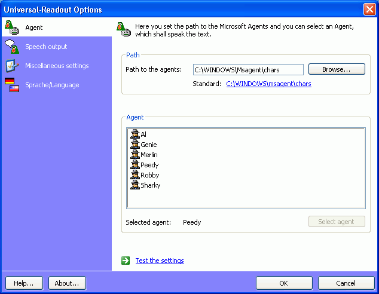Click the agent icon next to Sharky

click(x=135, y=185)
